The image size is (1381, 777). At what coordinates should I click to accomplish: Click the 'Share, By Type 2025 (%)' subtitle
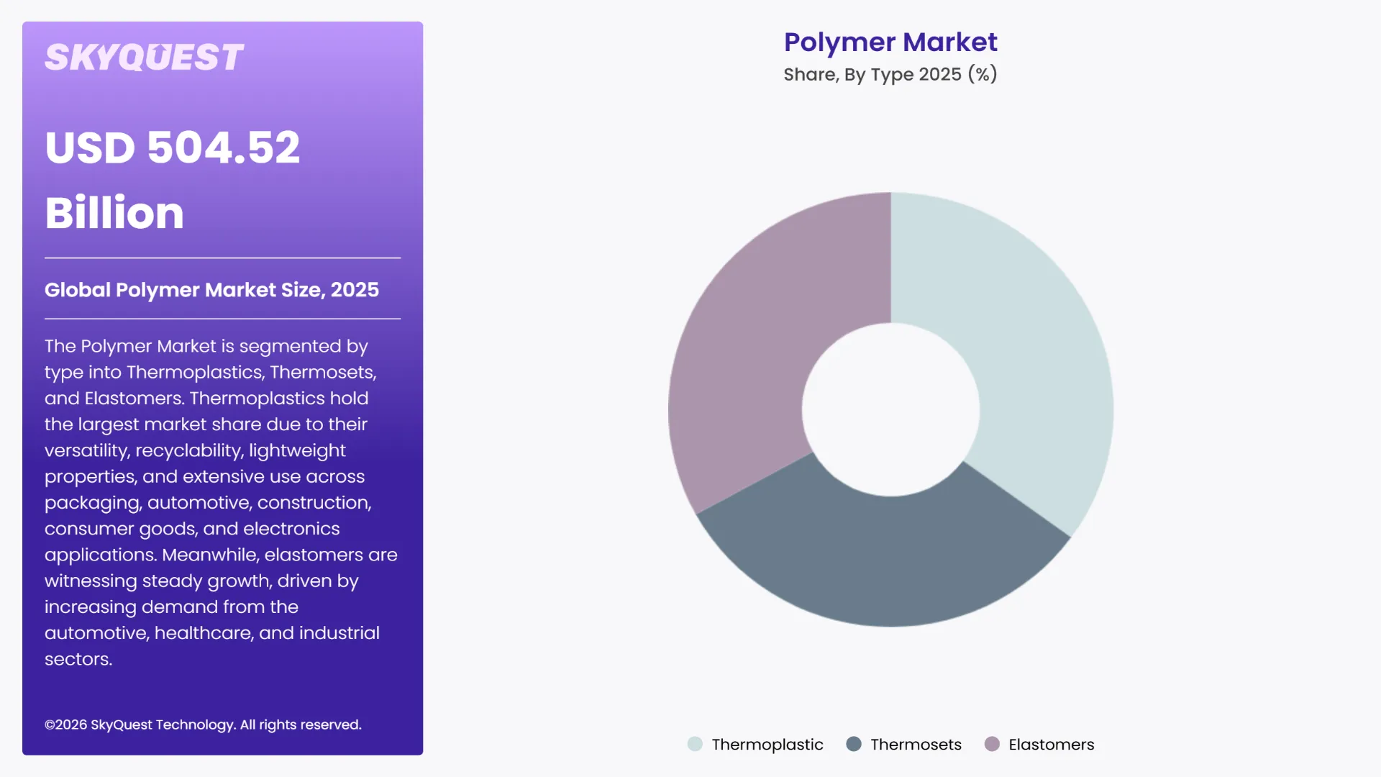(x=890, y=74)
